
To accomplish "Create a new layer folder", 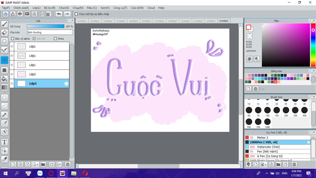I will point(43,164).
